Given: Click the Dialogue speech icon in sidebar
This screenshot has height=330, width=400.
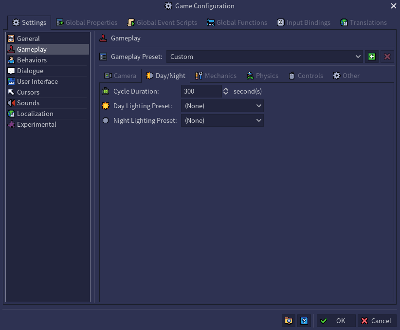Looking at the screenshot, I should 11,71.
